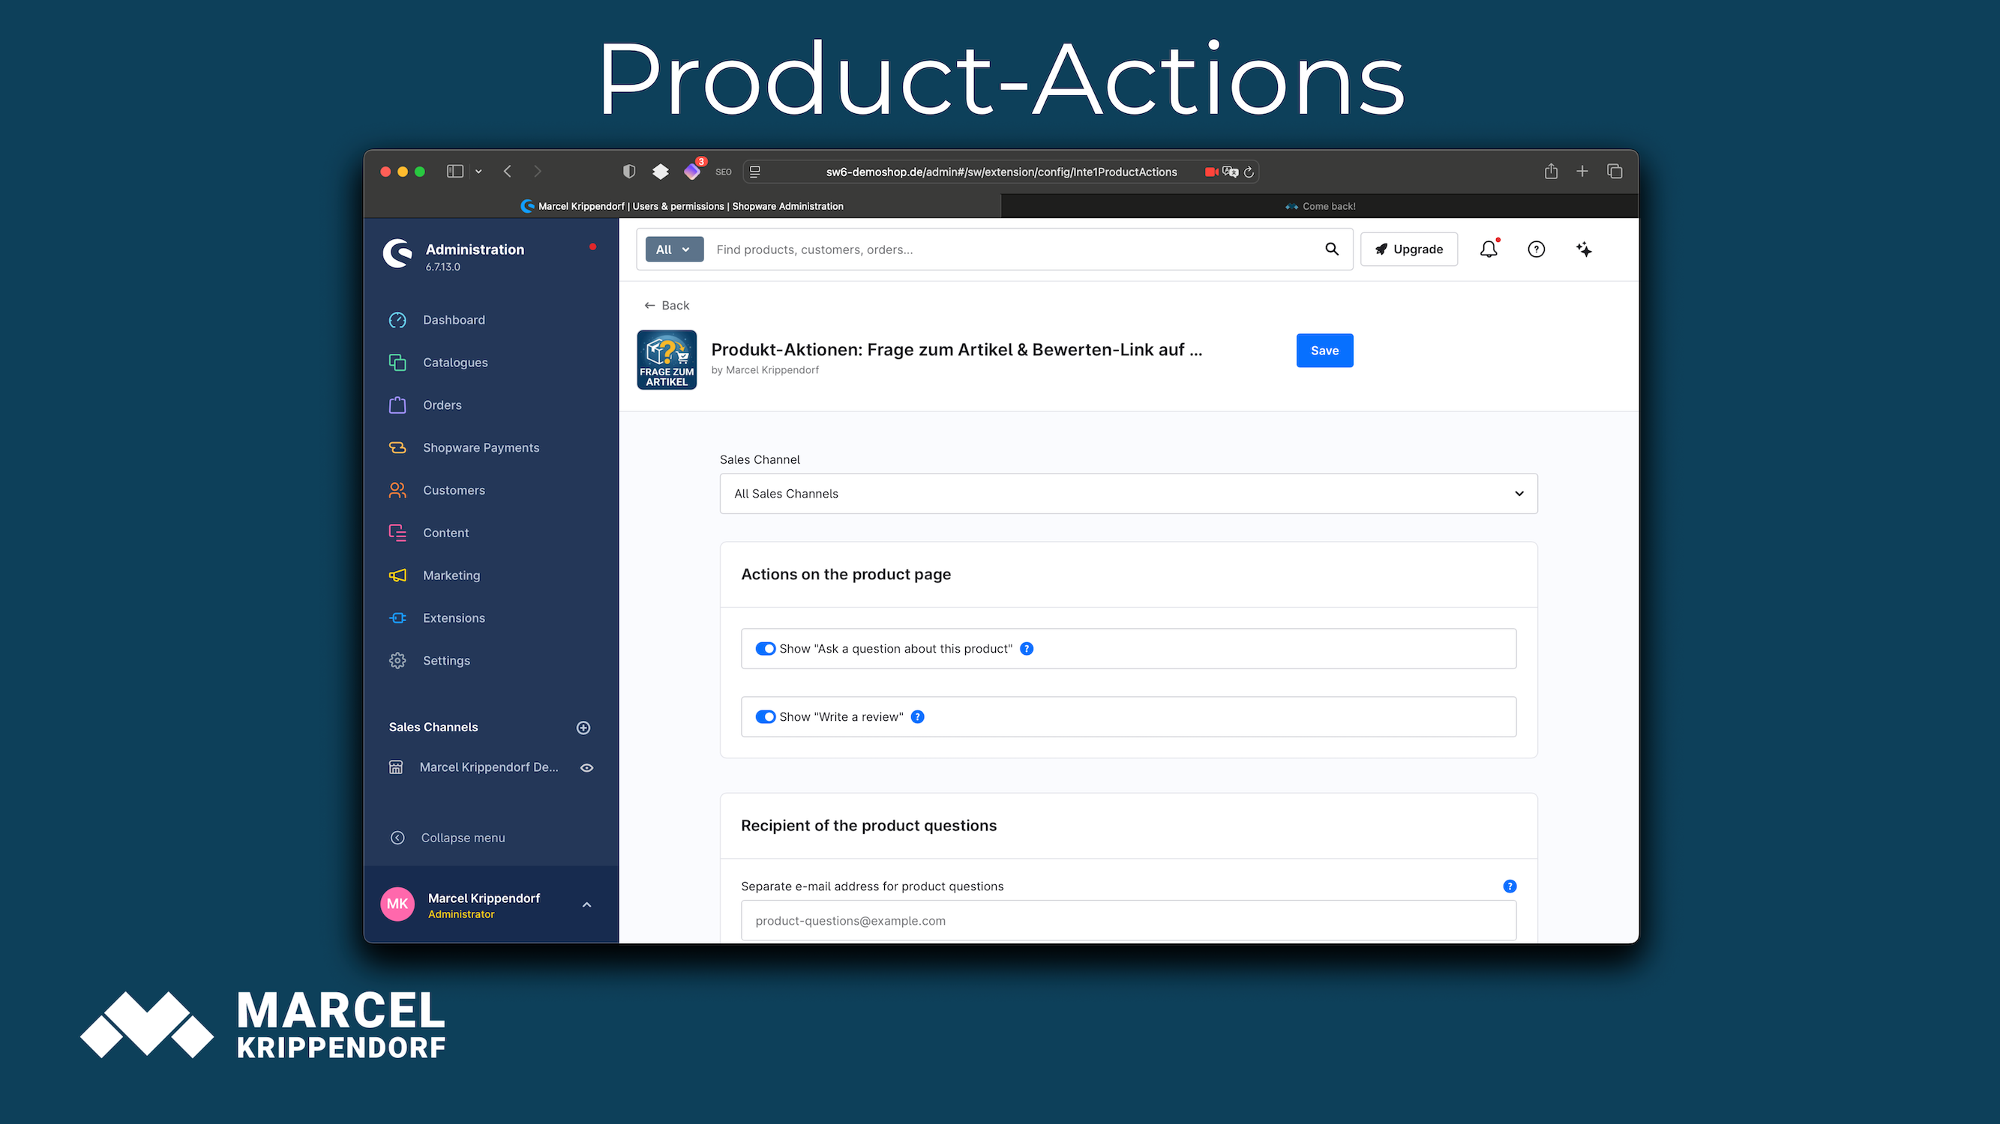Open the notifications bell icon

tap(1489, 249)
